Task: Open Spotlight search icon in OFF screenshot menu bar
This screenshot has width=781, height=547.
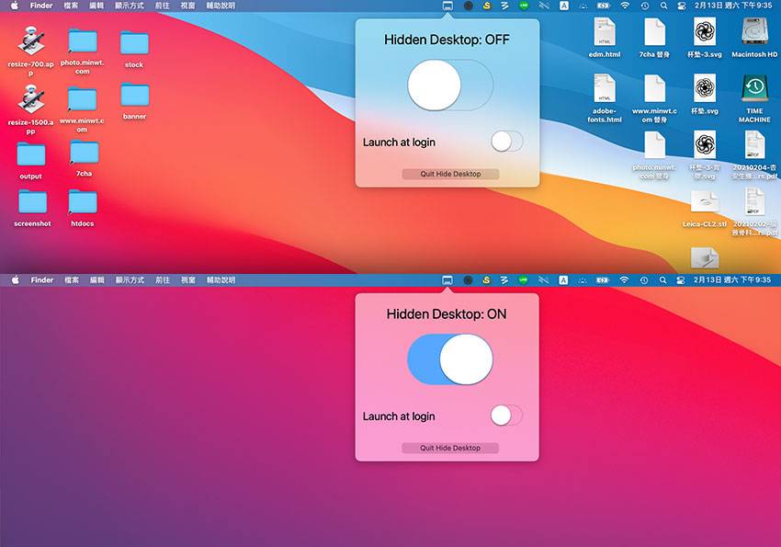Action: pyautogui.click(x=663, y=6)
